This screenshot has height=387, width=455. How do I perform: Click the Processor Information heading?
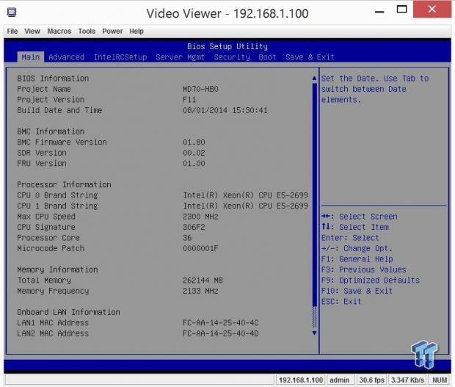(64, 184)
